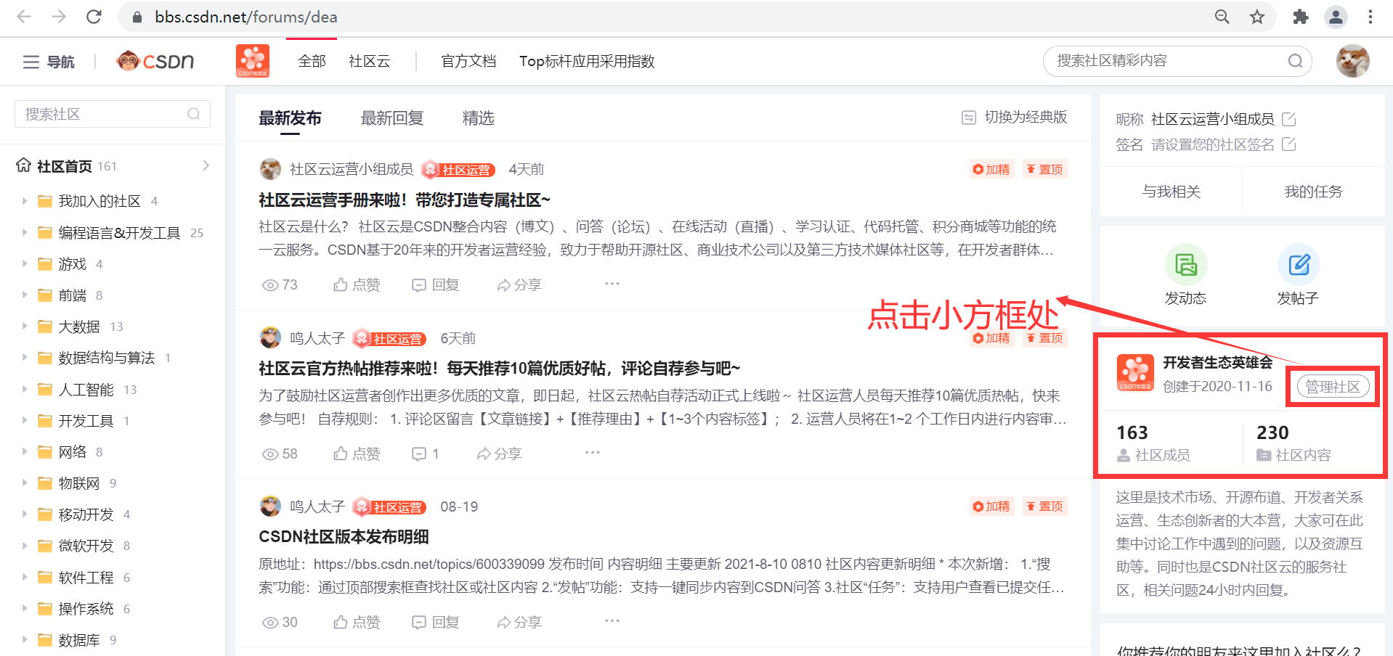1393x656 pixels.
Task: Share the 社区云运营手册来啦 post
Action: coord(519,284)
